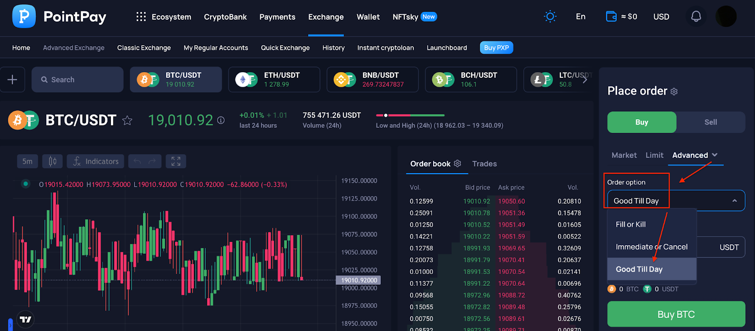This screenshot has height=331, width=755.
Task: Open NFTsky in top navigation
Action: click(x=405, y=17)
